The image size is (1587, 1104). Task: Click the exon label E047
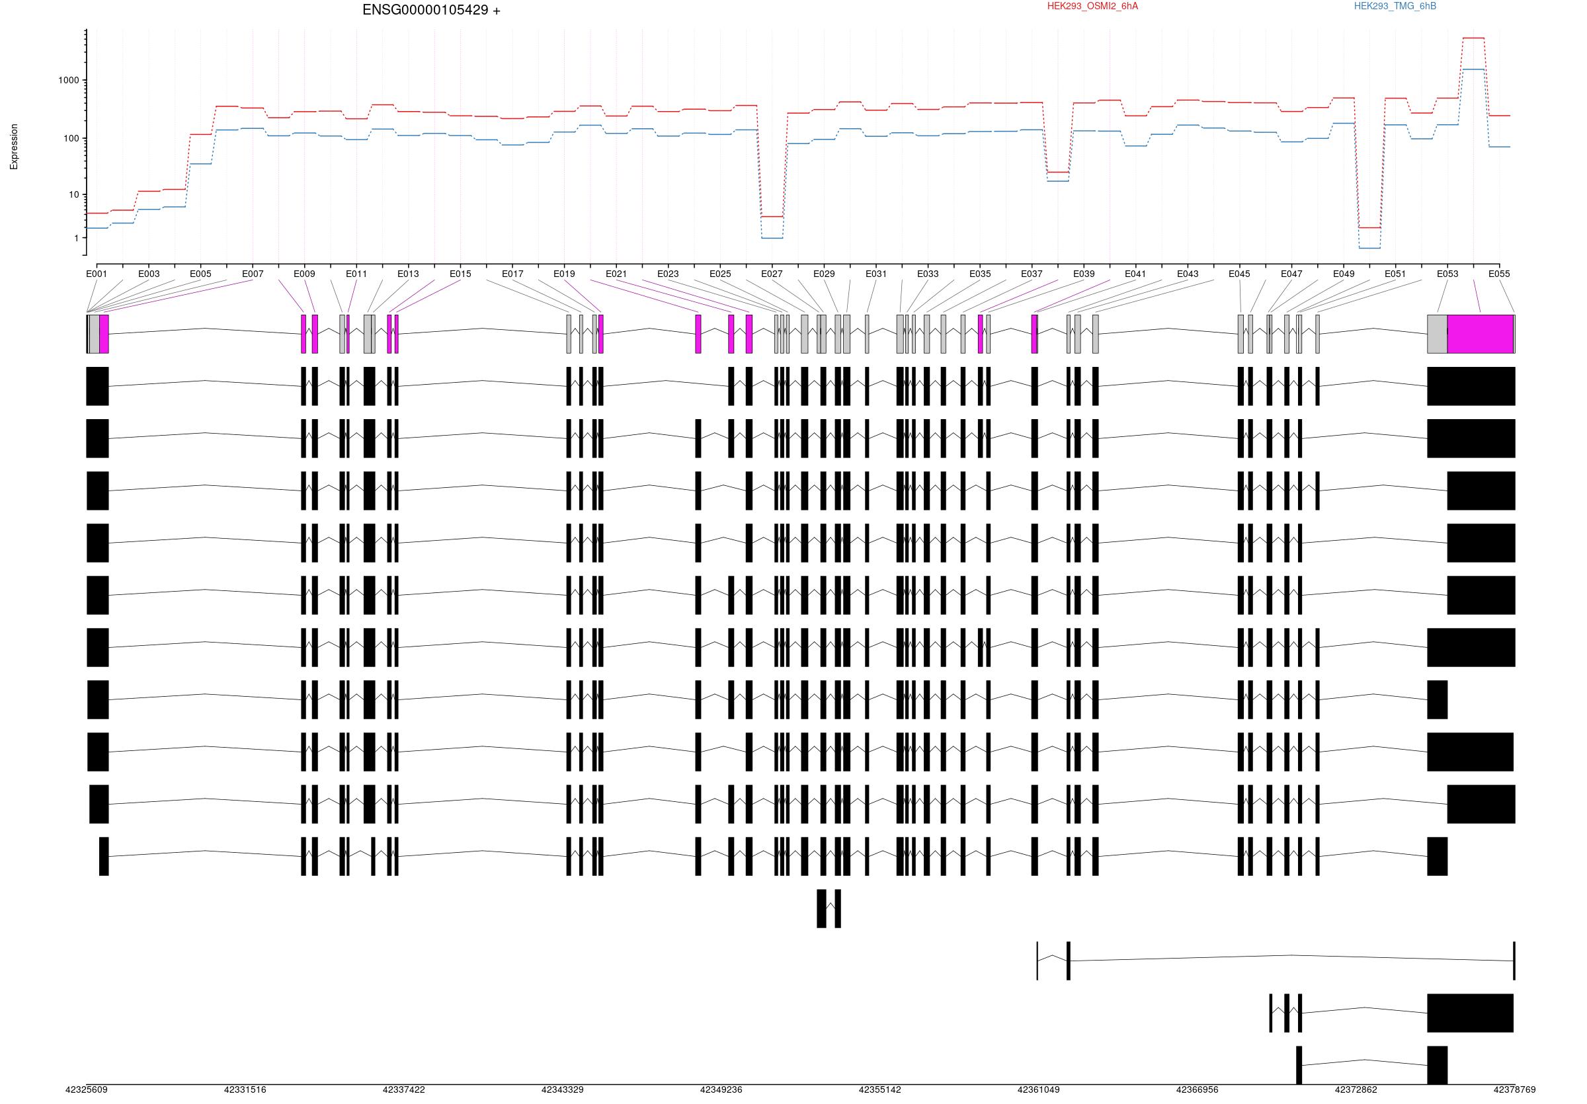tap(1292, 274)
